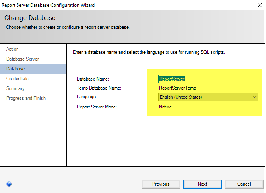The width and height of the screenshot is (266, 193).
Task: Select the highlighted Database step
Action: (x=16, y=69)
